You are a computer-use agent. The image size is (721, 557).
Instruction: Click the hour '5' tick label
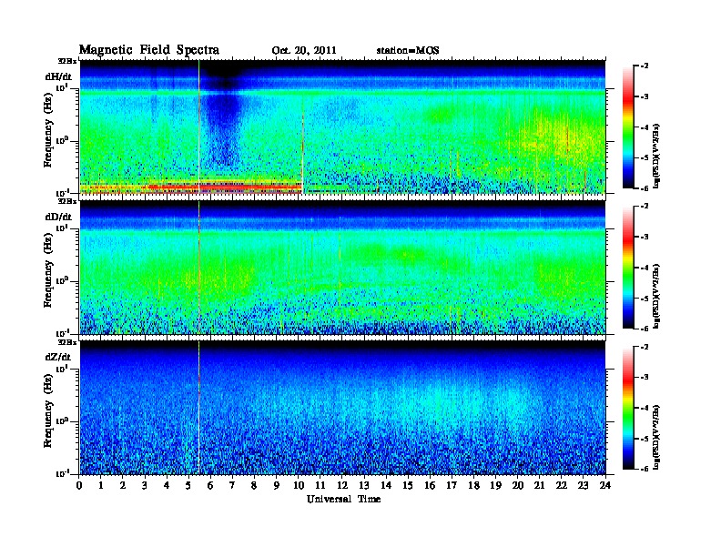188,485
